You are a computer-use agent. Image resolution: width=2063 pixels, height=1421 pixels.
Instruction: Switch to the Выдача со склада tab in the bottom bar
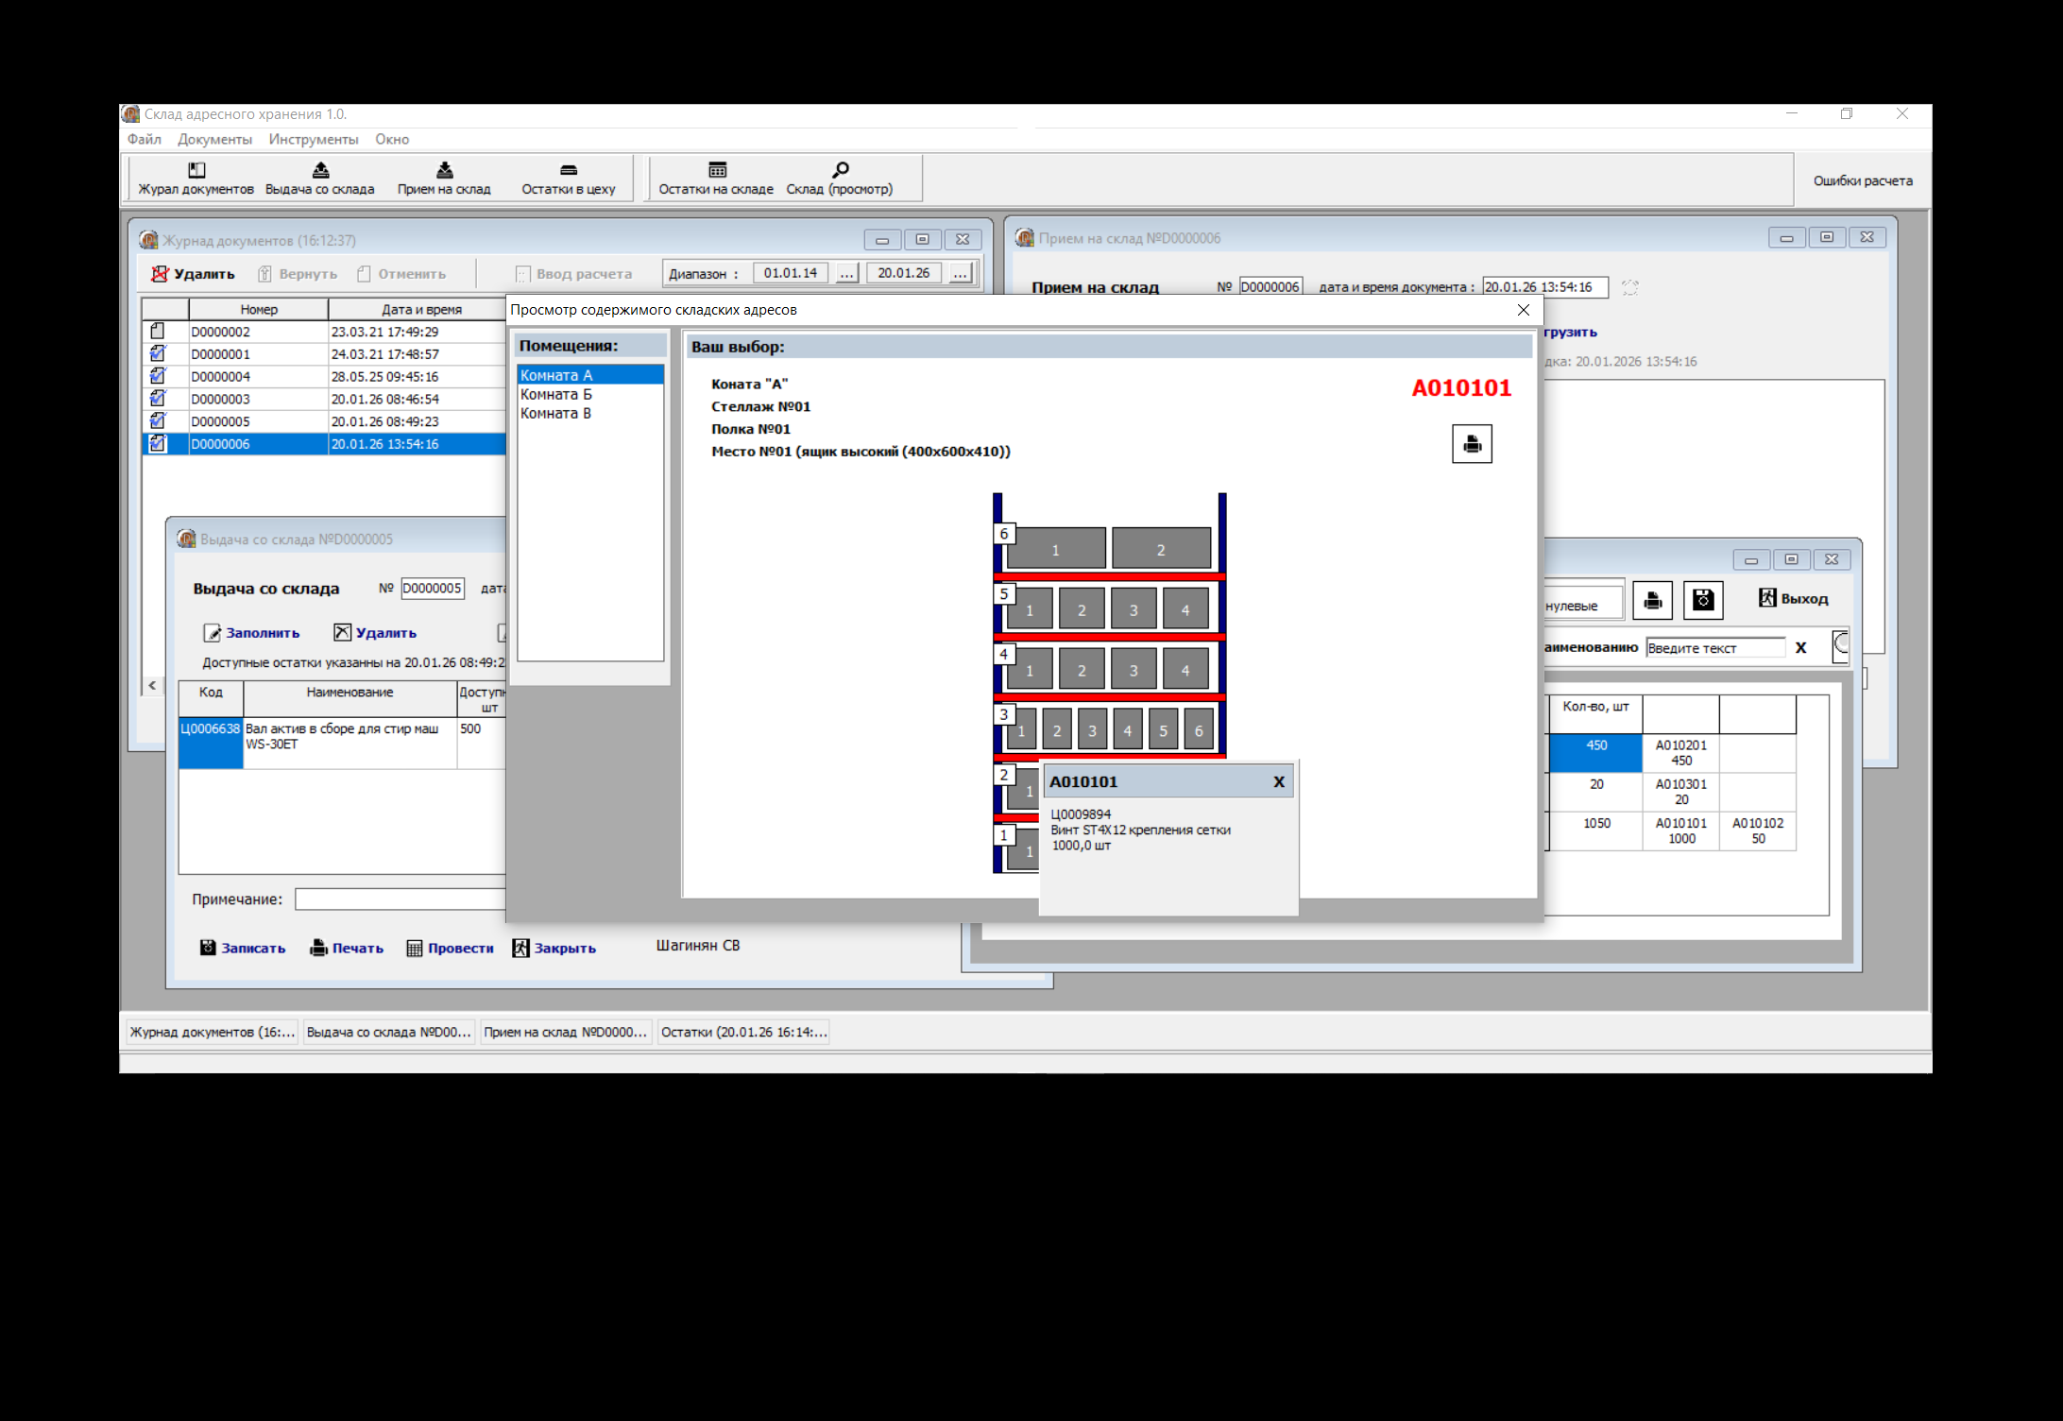[x=389, y=1032]
